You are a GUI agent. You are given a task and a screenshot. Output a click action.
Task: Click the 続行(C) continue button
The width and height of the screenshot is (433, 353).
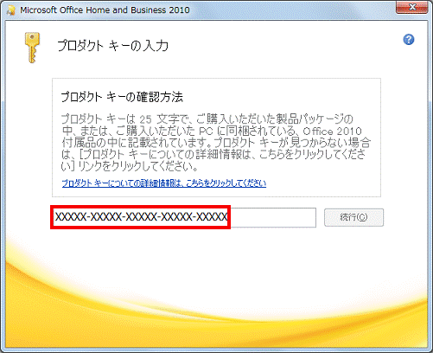(x=353, y=217)
